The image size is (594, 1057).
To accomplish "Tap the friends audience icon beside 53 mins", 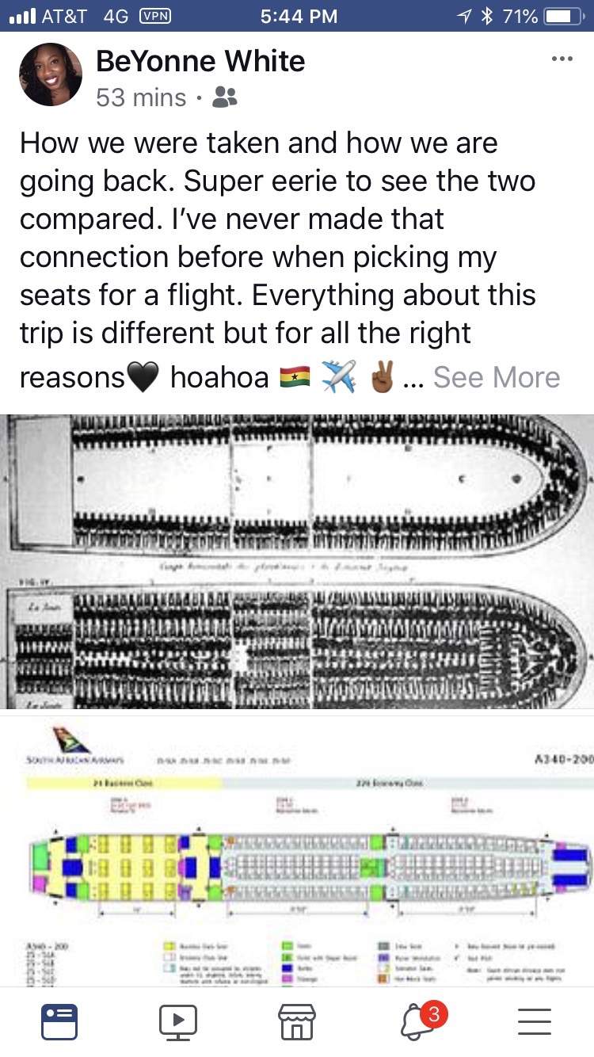I will tap(225, 97).
